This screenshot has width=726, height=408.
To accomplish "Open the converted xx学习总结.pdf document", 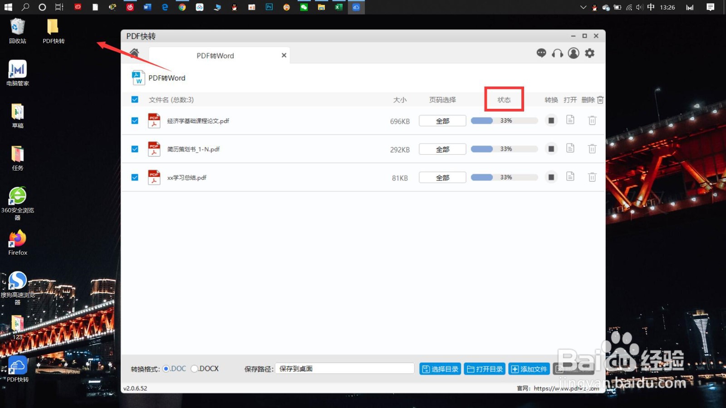I will click(570, 177).
